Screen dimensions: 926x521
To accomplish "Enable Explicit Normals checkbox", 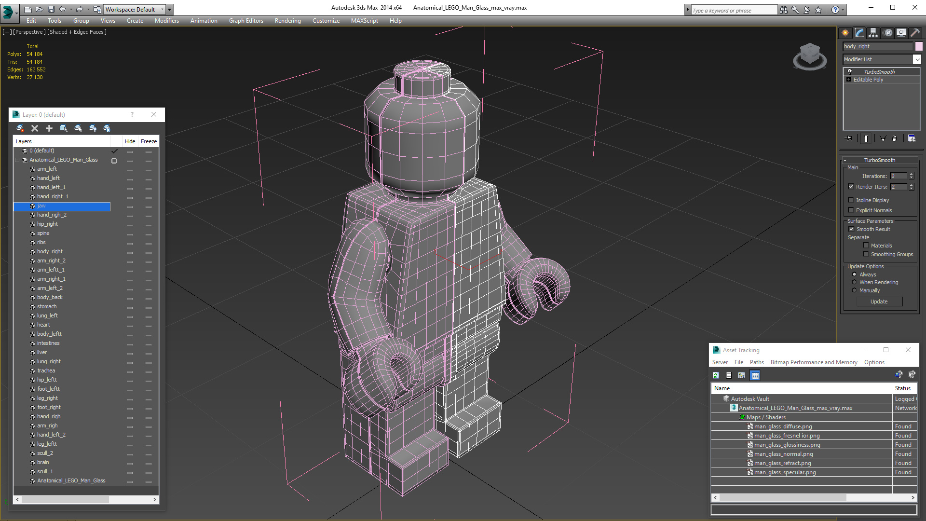I will pos(851,210).
